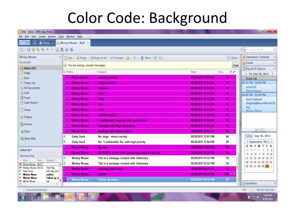
Task: Expand the Reply dropdown arrow
Action: click(88, 58)
